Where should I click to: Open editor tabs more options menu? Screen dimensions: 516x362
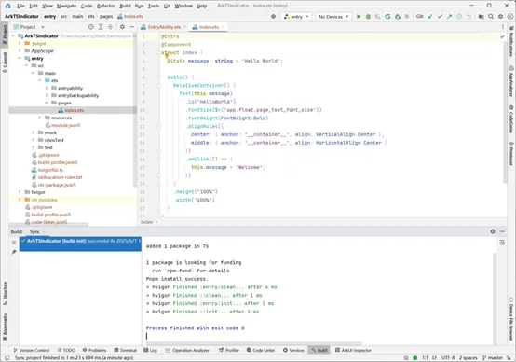point(502,27)
